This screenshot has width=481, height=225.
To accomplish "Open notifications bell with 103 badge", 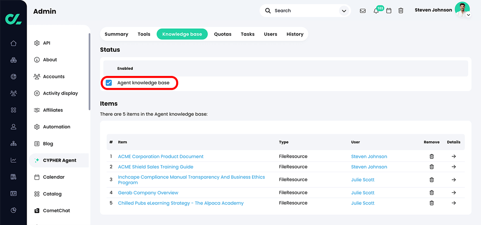I will (x=376, y=11).
